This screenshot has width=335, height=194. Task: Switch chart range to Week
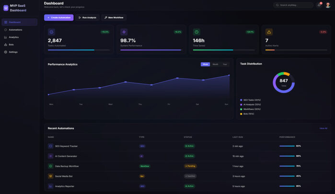click(x=205, y=64)
